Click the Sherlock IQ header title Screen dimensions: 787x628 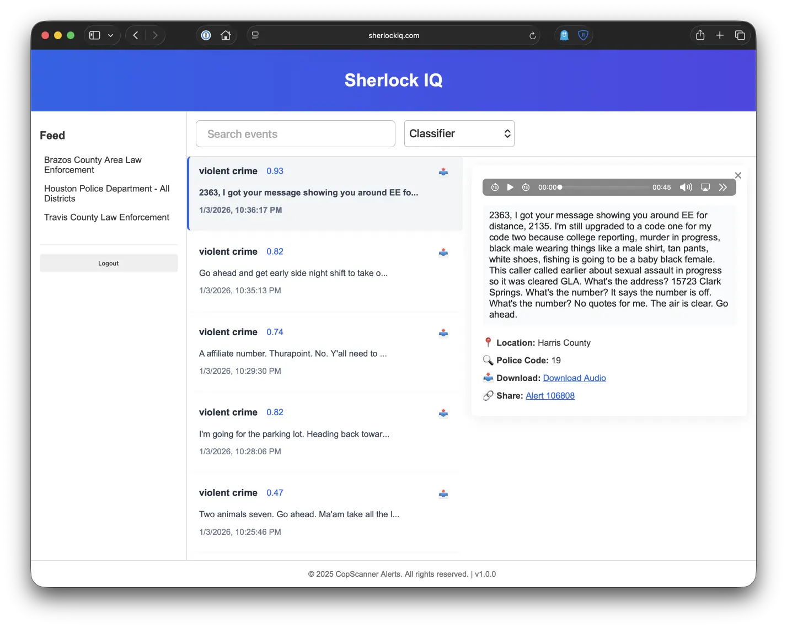(394, 80)
